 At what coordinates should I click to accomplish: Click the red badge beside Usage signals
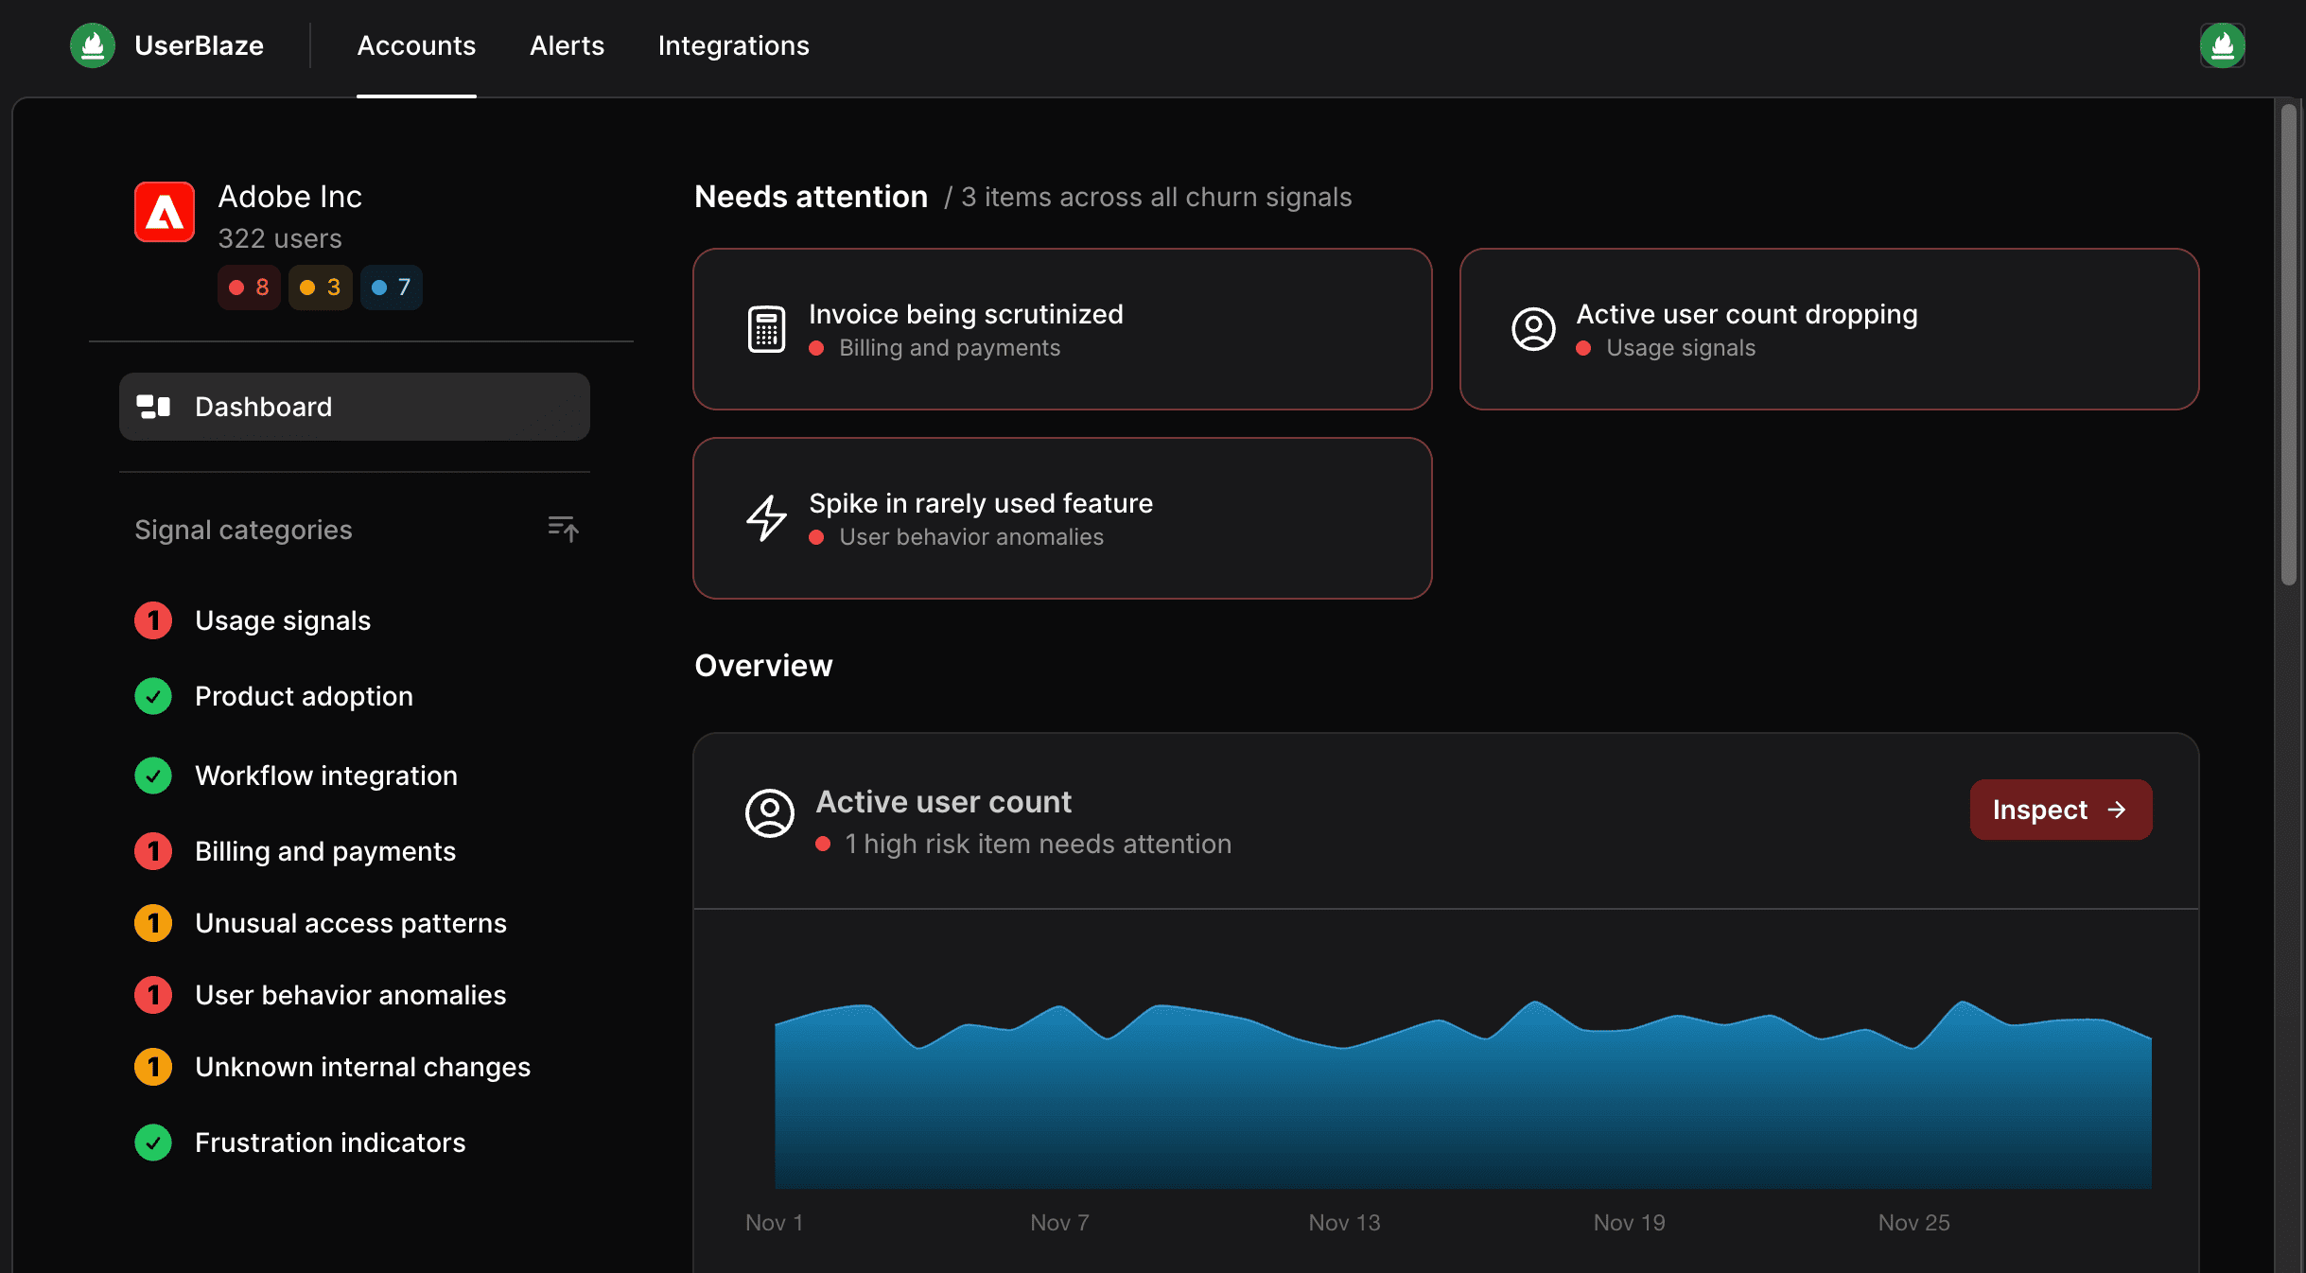click(153, 620)
